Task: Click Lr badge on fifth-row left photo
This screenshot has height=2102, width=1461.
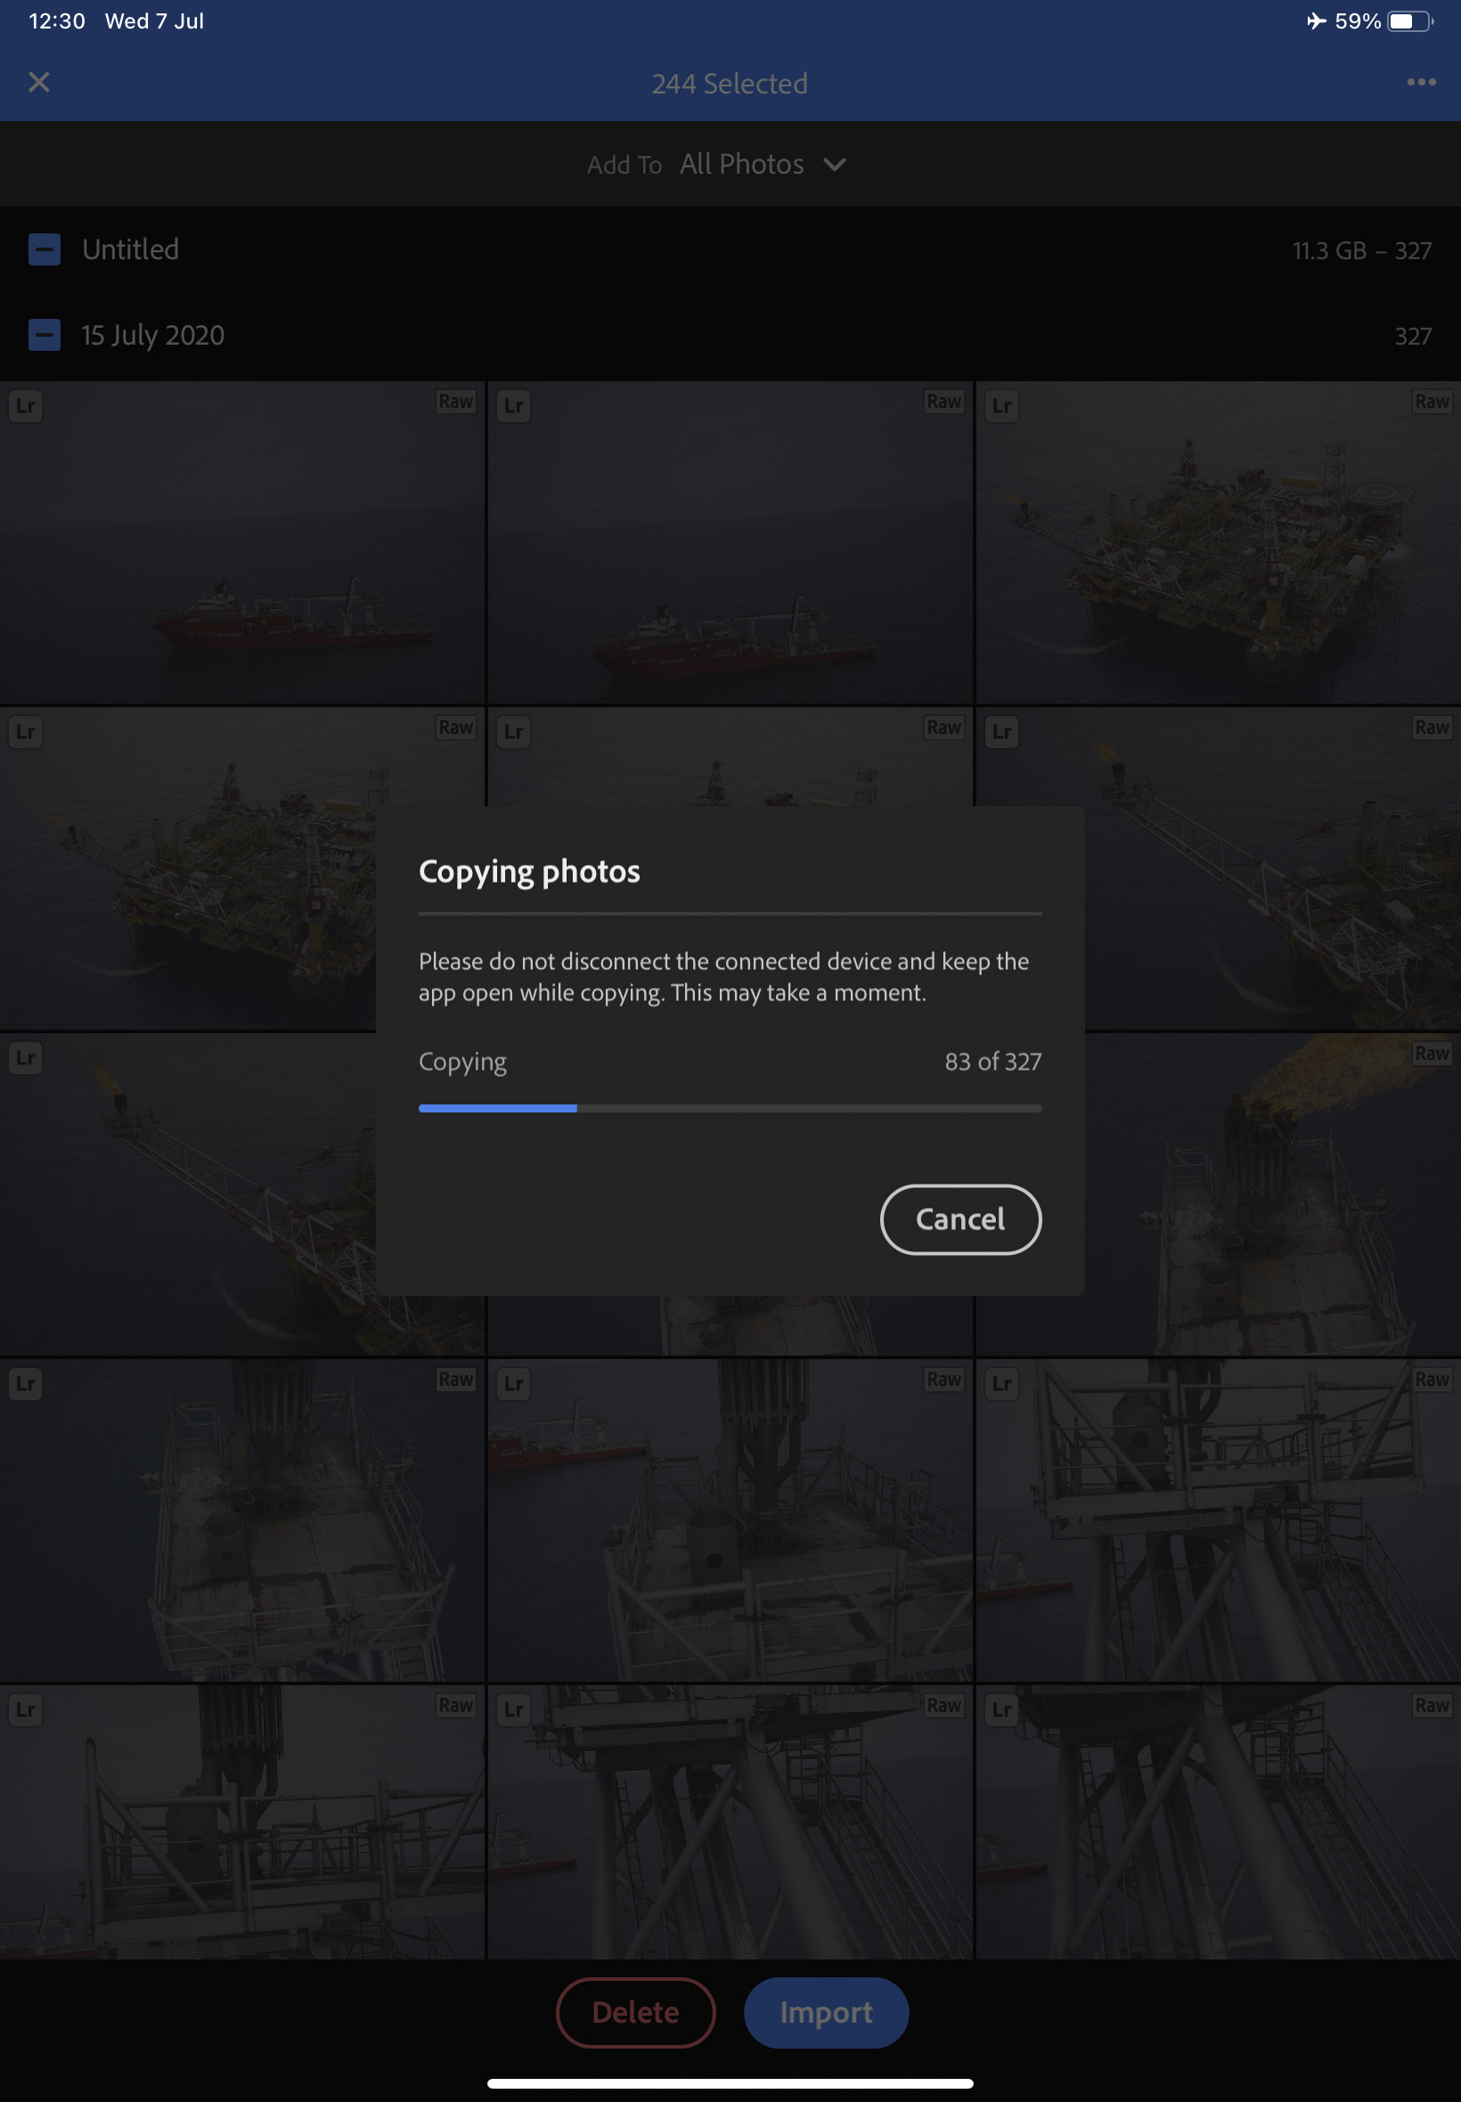Action: point(26,1709)
